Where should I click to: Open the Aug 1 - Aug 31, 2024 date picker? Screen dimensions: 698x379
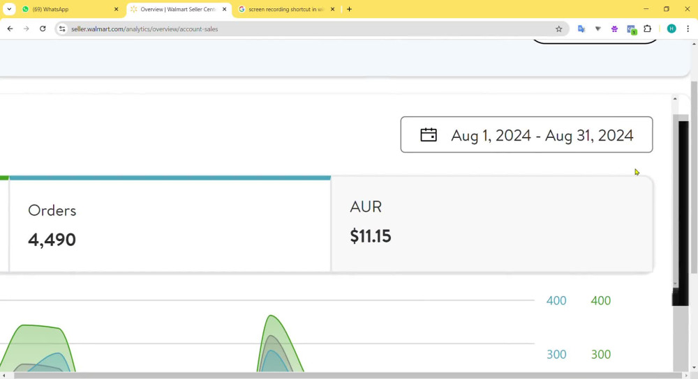coord(526,134)
